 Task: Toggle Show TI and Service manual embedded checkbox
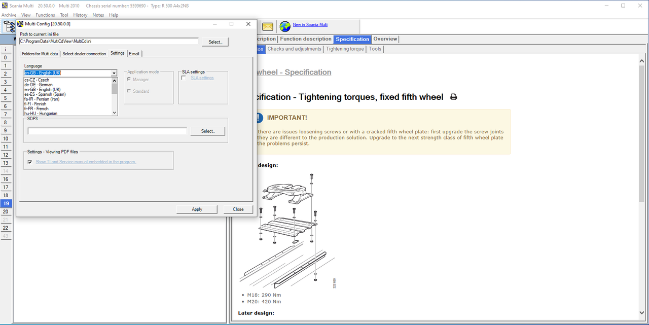point(30,162)
